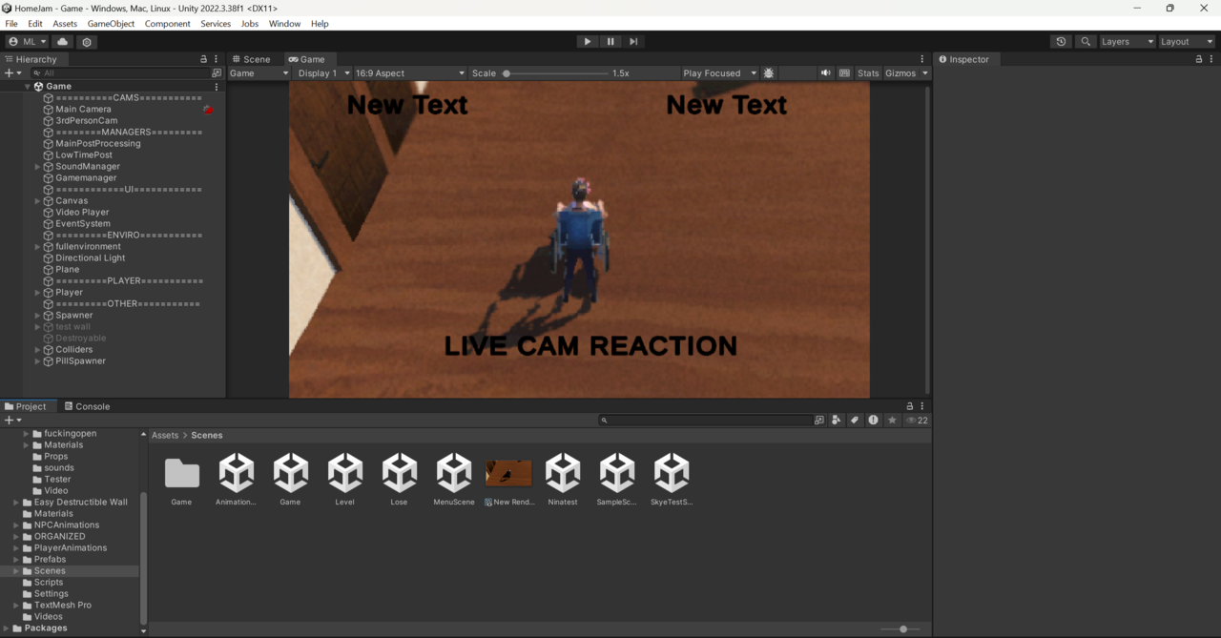Screen dimensions: 1221x638
Task: Open the Layout dropdown
Action: click(x=1187, y=42)
